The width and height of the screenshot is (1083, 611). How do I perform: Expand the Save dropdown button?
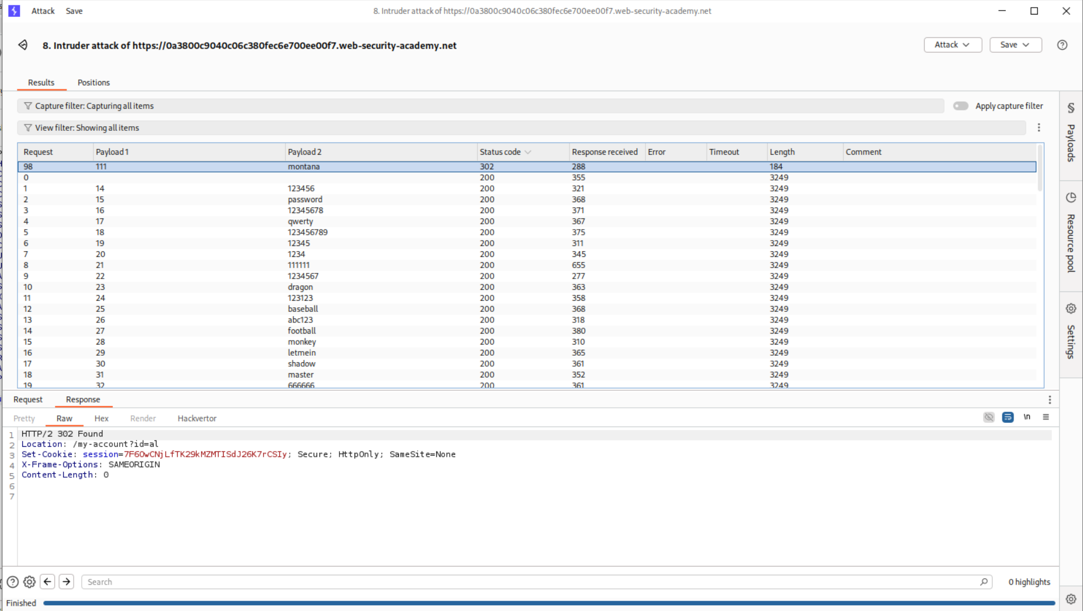tap(1015, 45)
